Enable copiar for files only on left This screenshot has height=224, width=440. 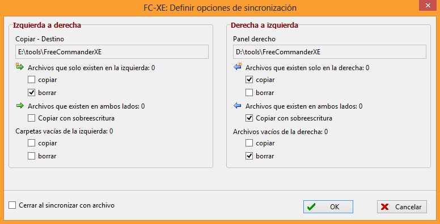pos(31,80)
